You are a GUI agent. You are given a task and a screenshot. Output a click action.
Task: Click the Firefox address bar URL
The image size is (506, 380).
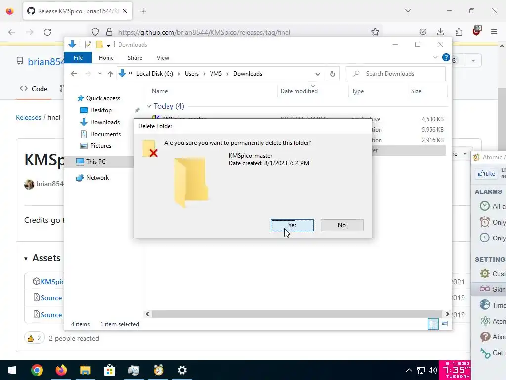point(204,32)
